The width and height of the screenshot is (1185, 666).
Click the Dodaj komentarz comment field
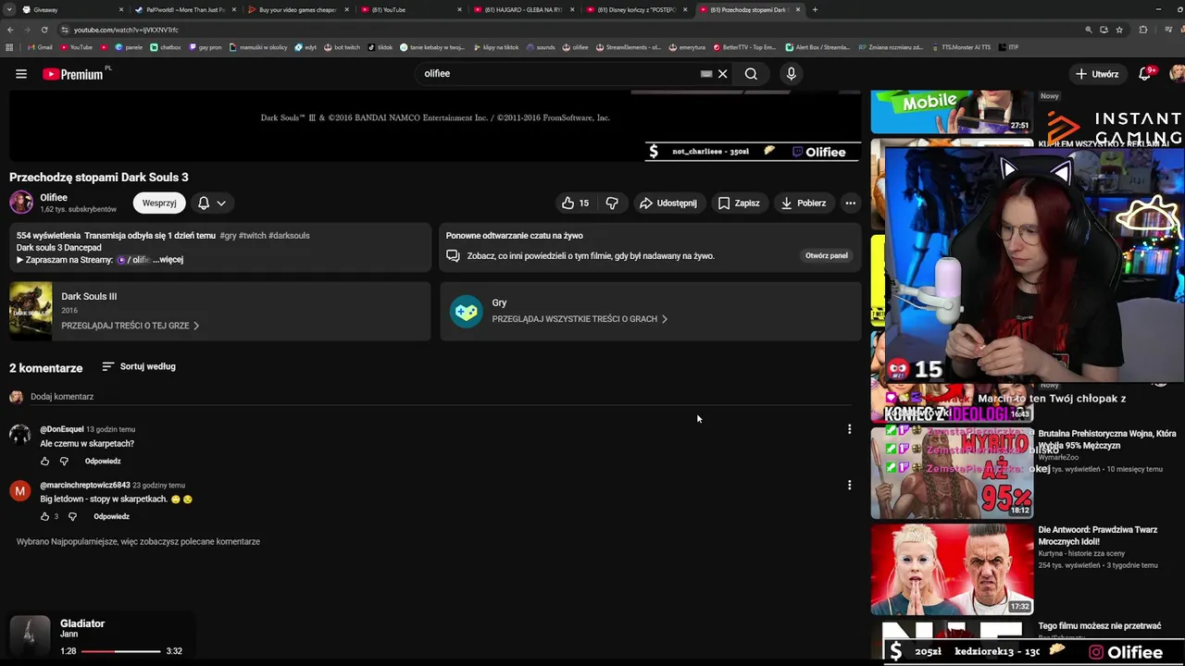[439, 397]
